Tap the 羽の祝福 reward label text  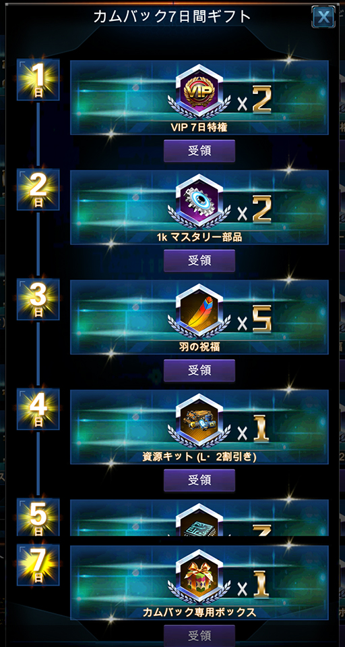pyautogui.click(x=199, y=347)
